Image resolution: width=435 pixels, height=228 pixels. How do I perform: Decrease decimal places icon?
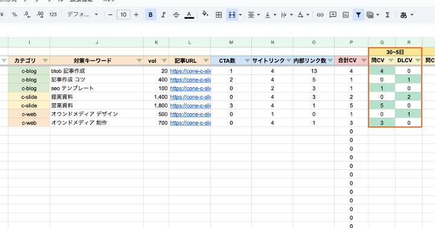coord(27,15)
